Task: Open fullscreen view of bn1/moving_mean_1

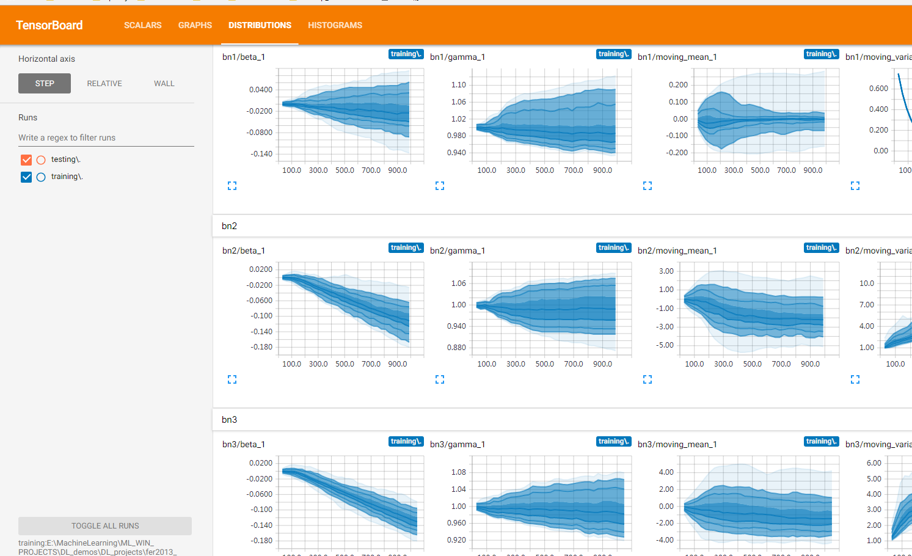Action: (x=648, y=185)
